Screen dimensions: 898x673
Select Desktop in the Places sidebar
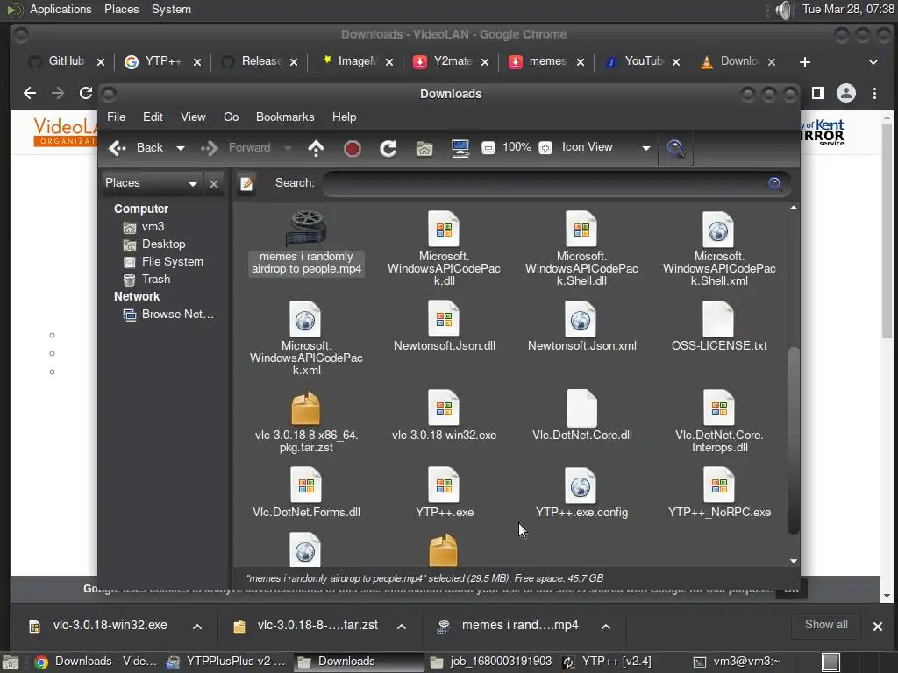154,244
